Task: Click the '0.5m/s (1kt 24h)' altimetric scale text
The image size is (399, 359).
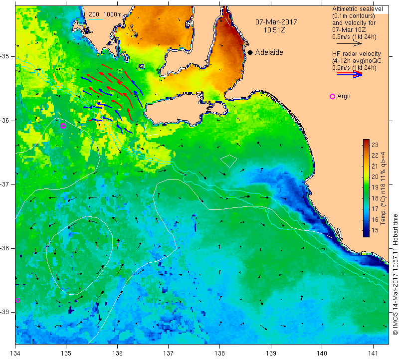Action: click(354, 37)
